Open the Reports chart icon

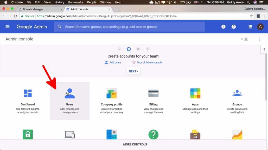(237, 134)
